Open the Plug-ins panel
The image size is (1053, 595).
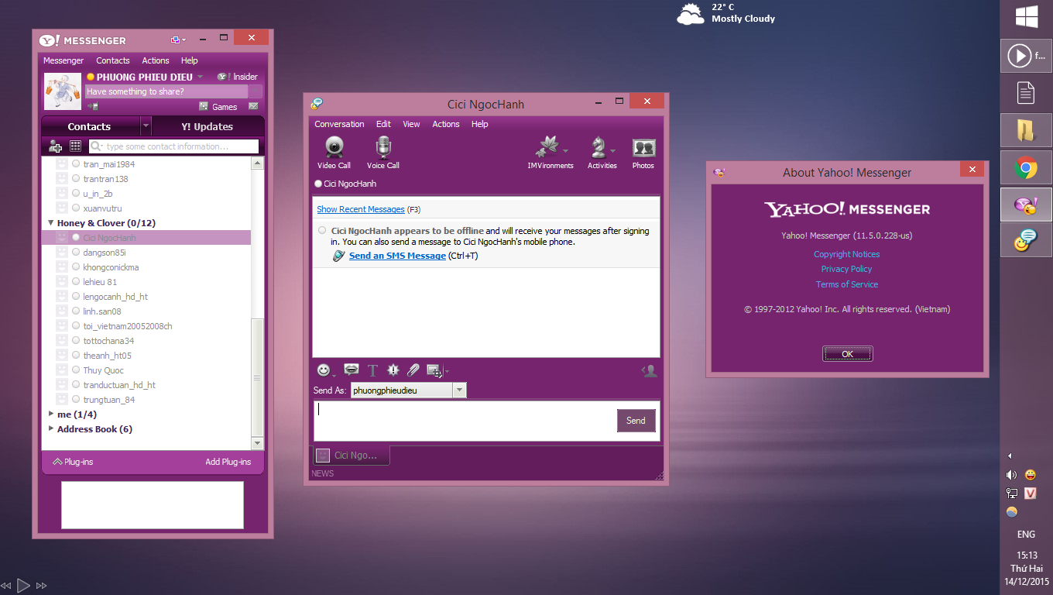[73, 462]
